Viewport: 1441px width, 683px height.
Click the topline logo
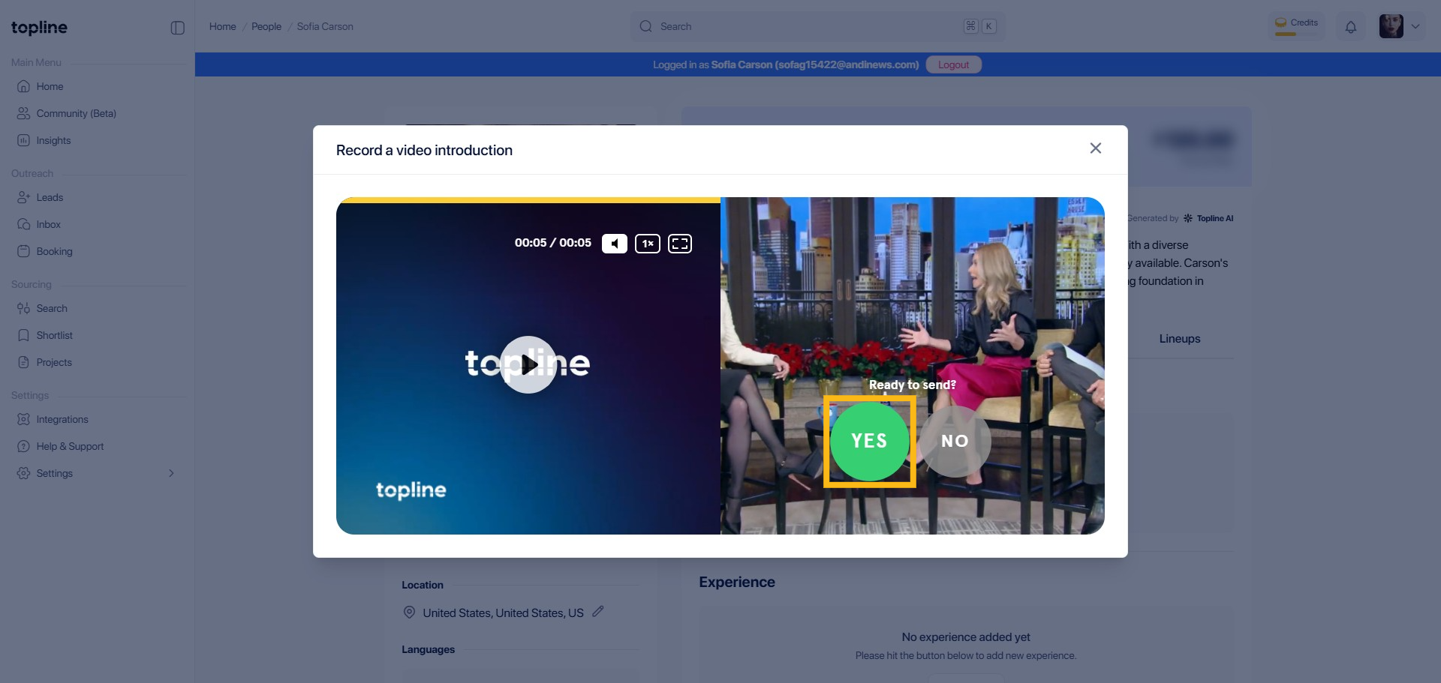pyautogui.click(x=39, y=28)
